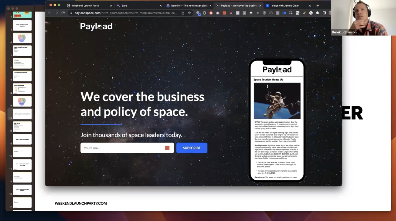Close the Weekend Launch Party tab

click(x=111, y=6)
